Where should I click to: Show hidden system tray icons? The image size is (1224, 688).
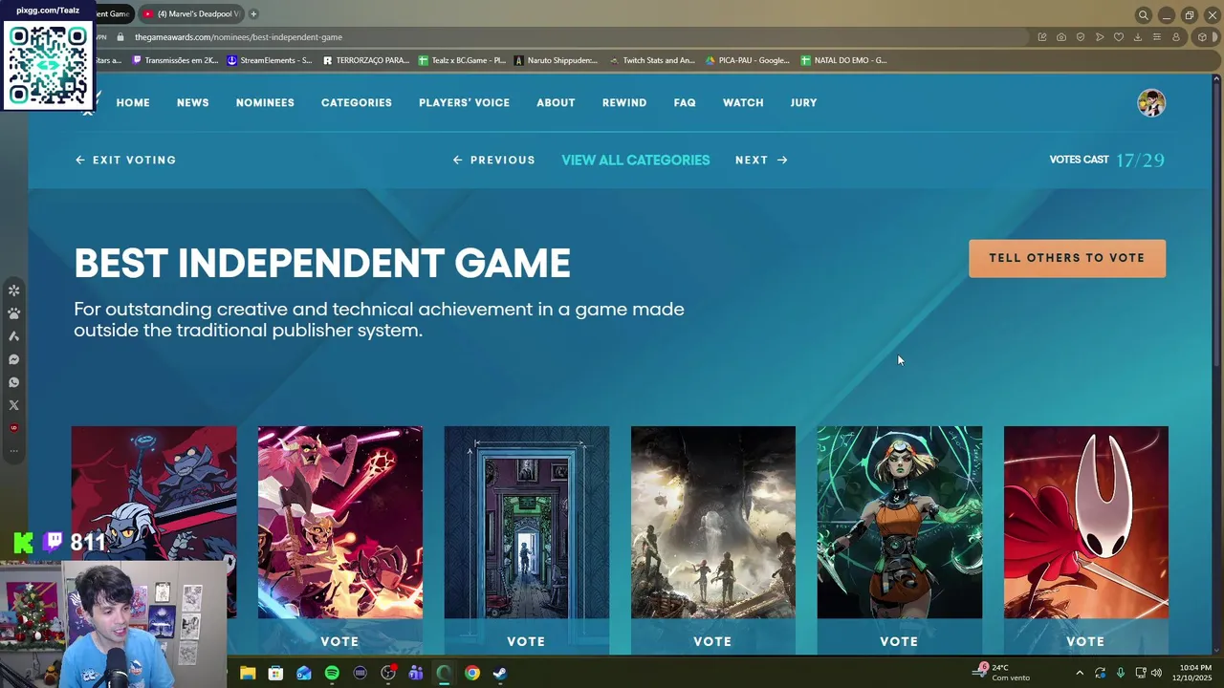coord(1080,673)
